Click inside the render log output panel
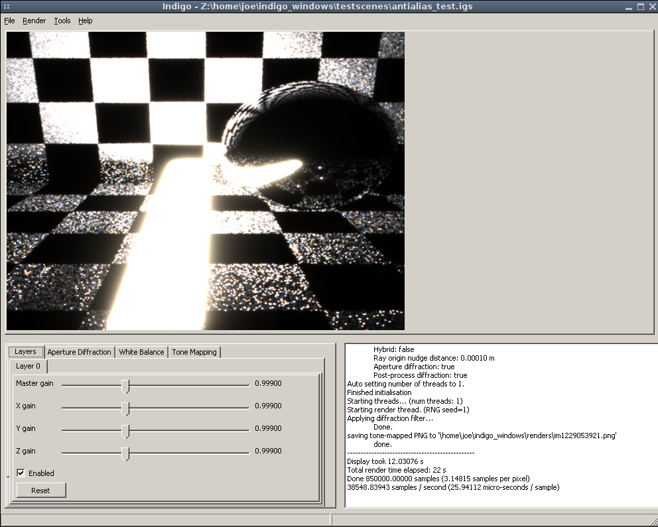658x527 pixels. [499, 424]
